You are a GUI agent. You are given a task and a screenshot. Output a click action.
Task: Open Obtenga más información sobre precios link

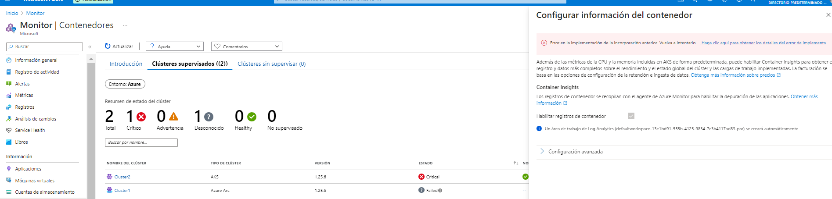[x=735, y=75]
